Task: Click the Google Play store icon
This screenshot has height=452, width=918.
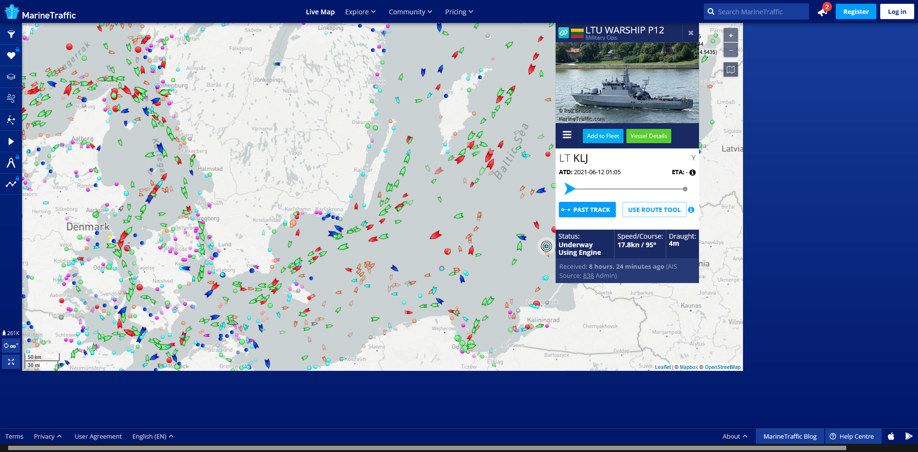Action: click(909, 436)
